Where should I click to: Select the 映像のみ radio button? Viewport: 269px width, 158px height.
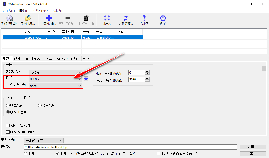click(x=8, y=106)
